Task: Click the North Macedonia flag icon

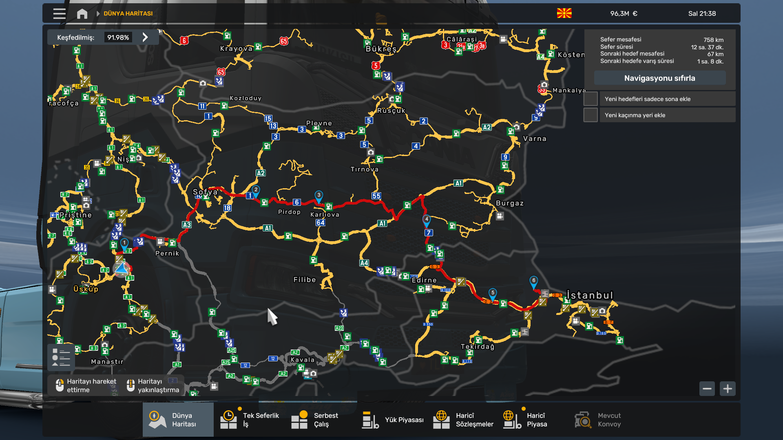Action: (x=564, y=13)
